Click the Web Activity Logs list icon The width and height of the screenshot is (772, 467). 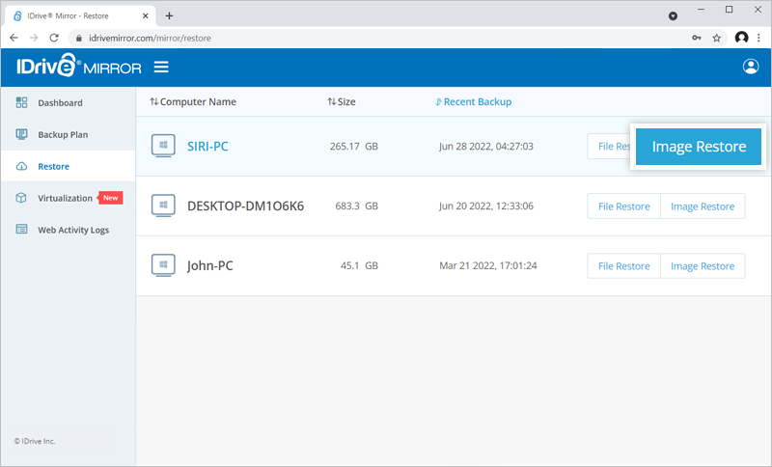(21, 230)
